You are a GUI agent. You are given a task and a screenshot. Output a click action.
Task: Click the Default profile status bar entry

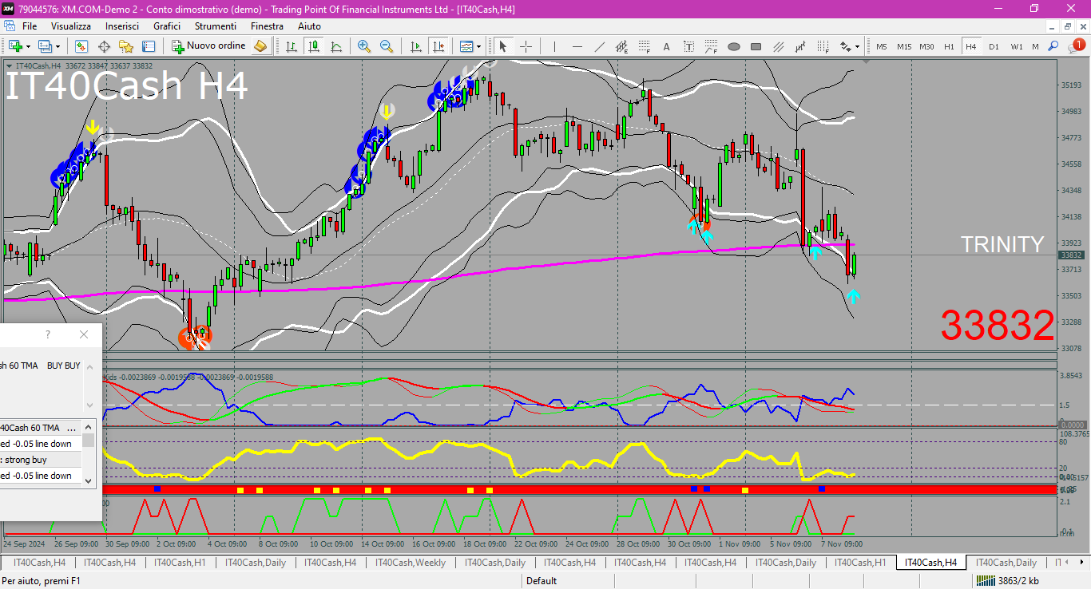click(542, 581)
